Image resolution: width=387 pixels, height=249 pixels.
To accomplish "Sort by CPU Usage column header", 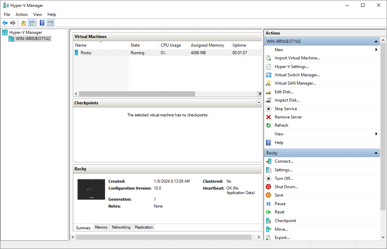I will pyautogui.click(x=174, y=45).
